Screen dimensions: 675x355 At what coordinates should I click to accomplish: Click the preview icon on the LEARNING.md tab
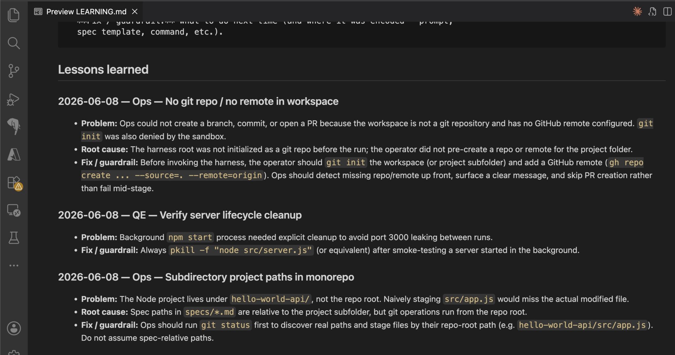coord(38,12)
